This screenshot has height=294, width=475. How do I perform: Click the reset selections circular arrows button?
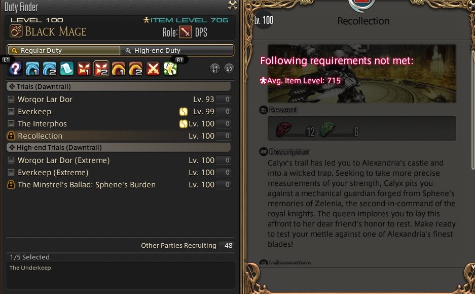tap(229, 69)
